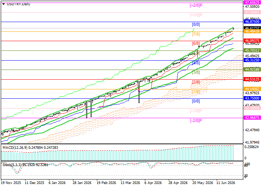Click the 6 Jan 2026 date label
This screenshot has width=262, height=187.
click(57, 183)
